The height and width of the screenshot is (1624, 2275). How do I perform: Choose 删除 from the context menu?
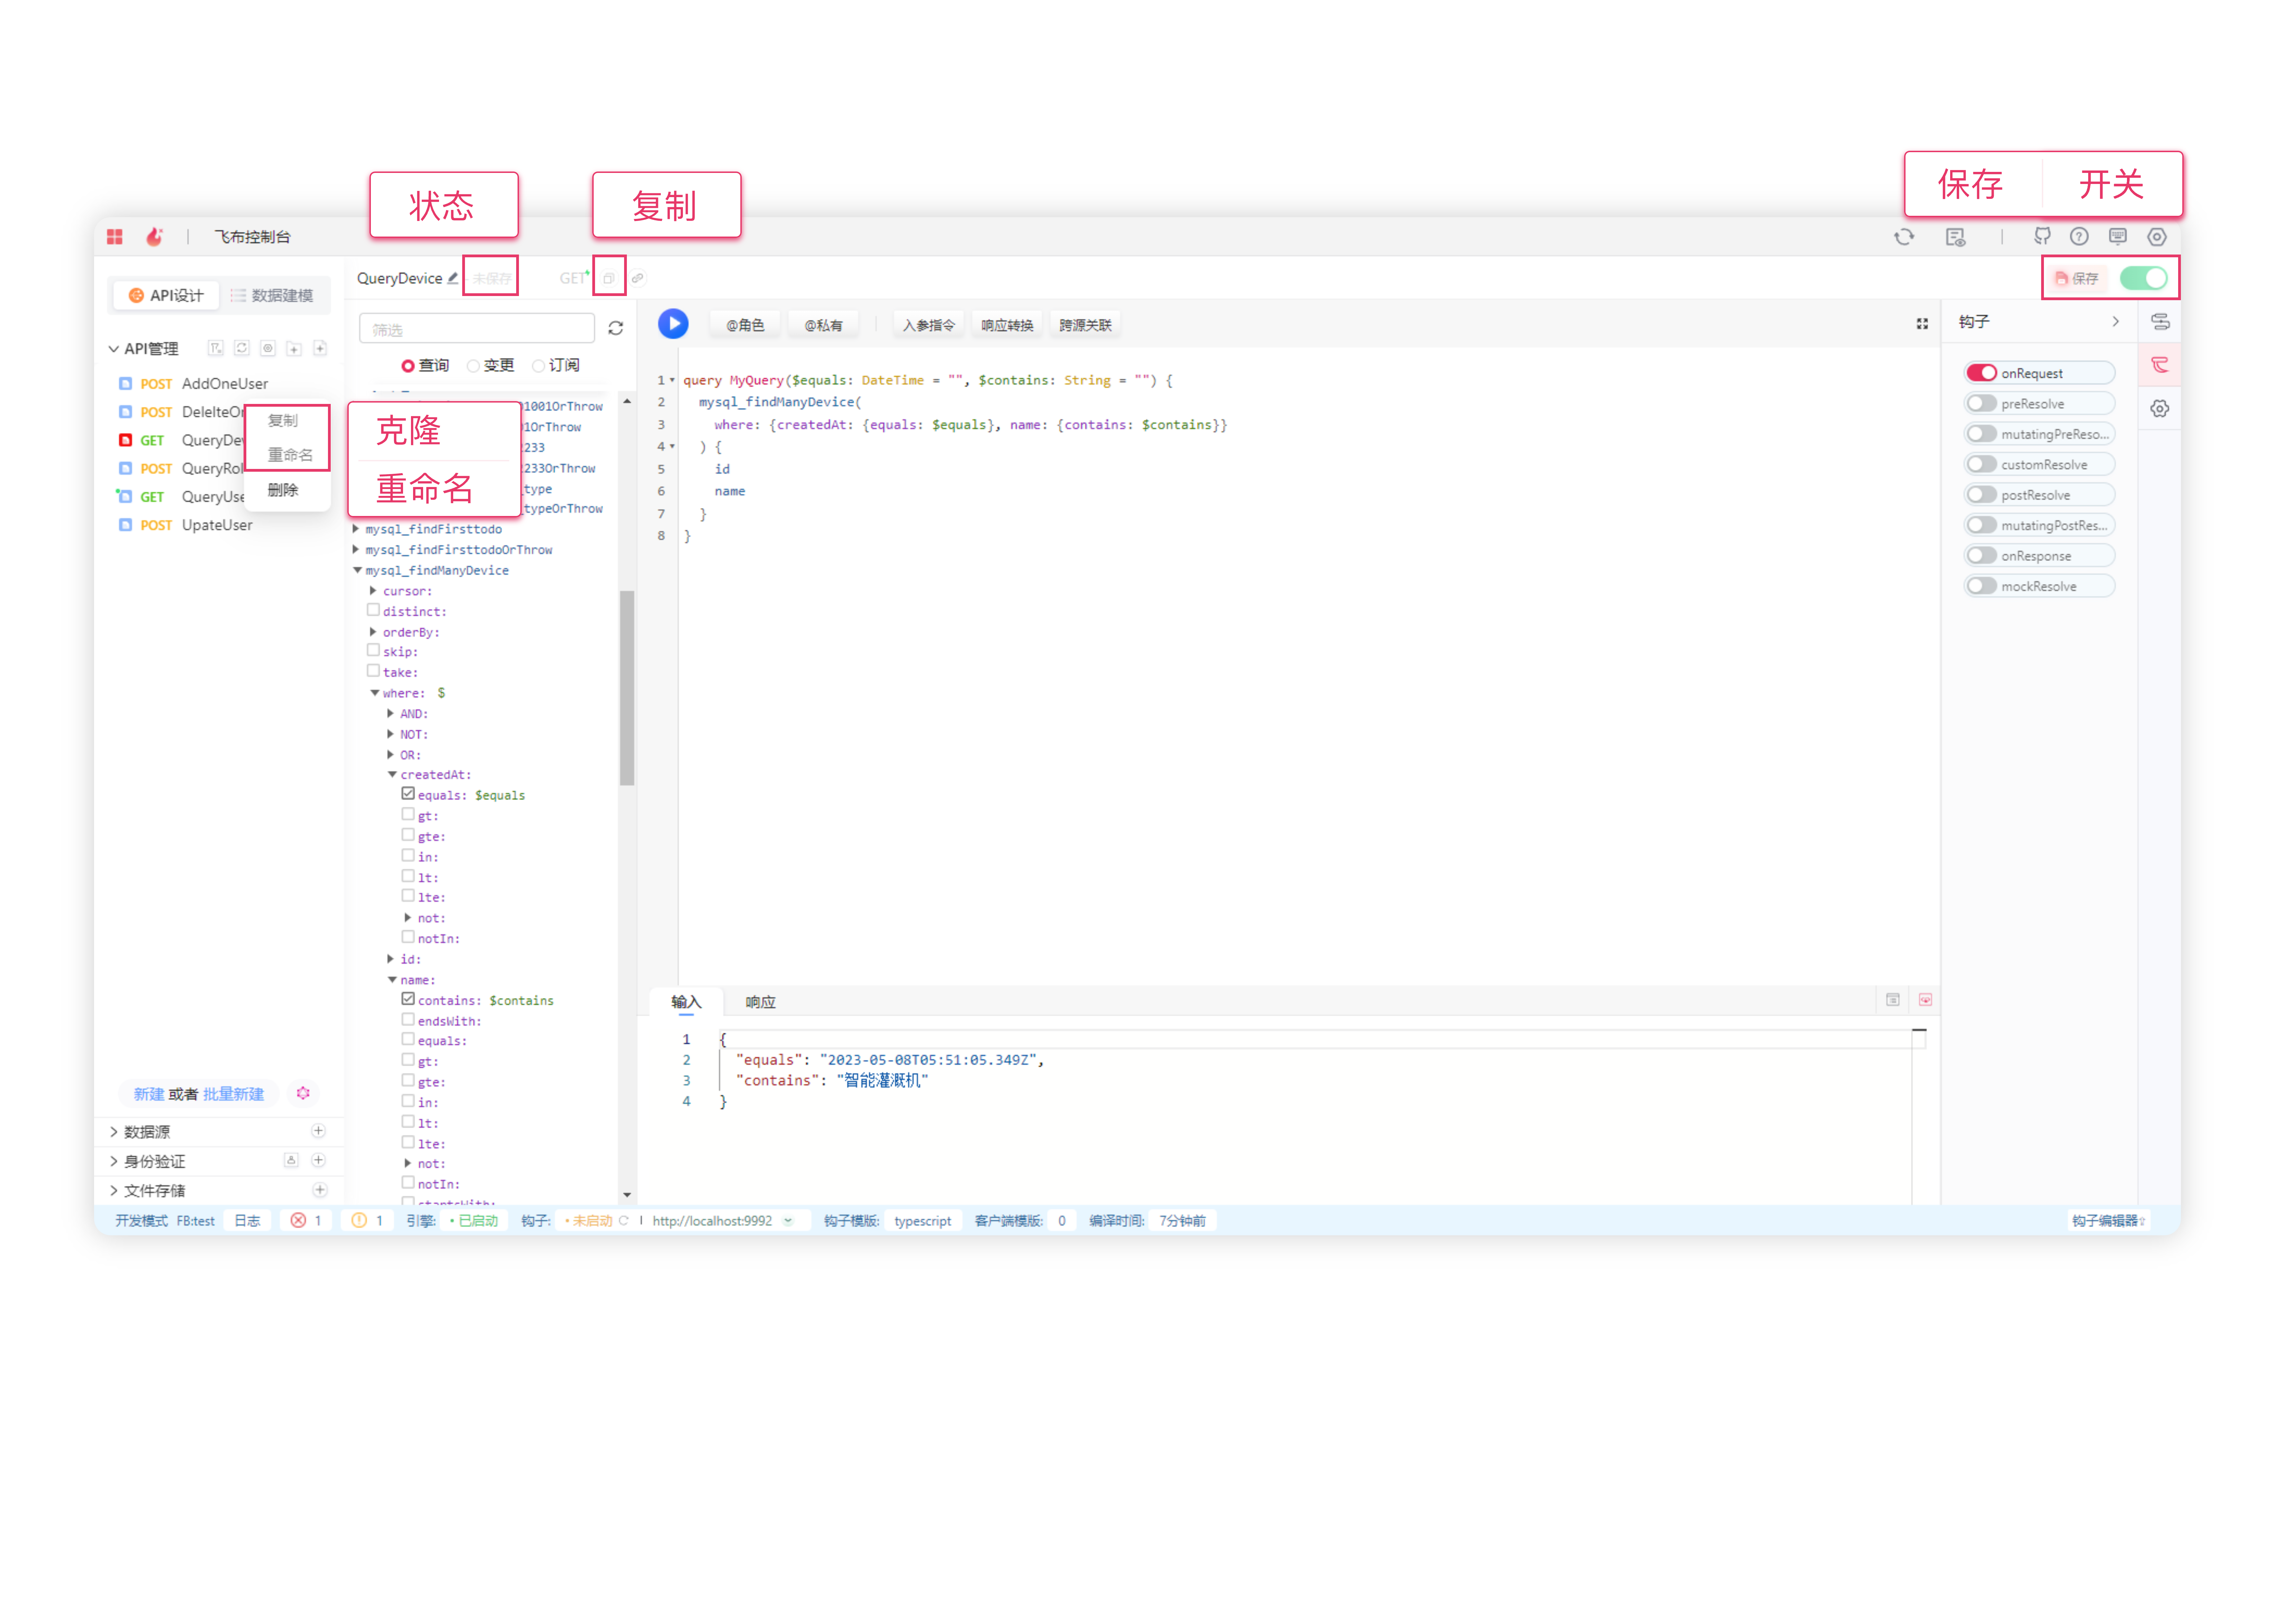(283, 490)
